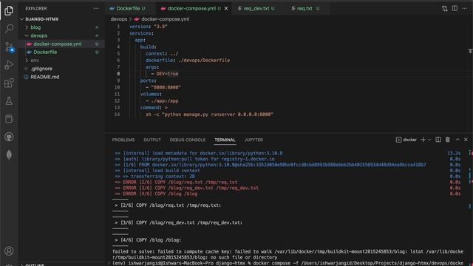This screenshot has width=473, height=266.
Task: Click split editor right icon
Action: click(x=455, y=8)
